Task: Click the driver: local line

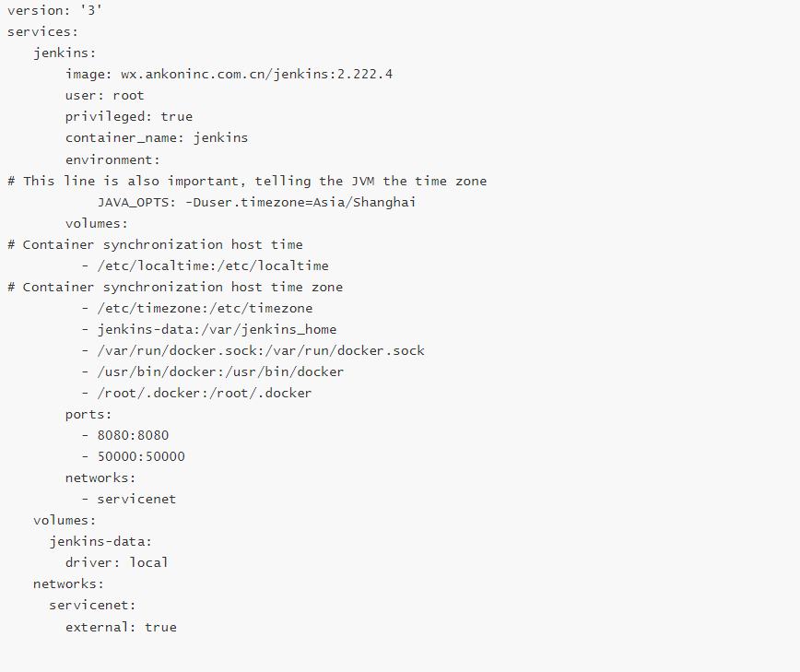Action: coord(116,562)
